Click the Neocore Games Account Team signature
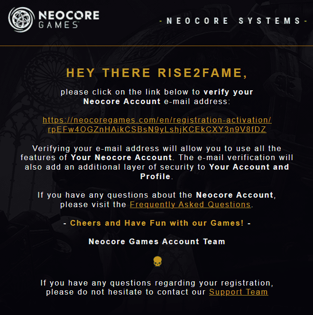 pyautogui.click(x=157, y=241)
